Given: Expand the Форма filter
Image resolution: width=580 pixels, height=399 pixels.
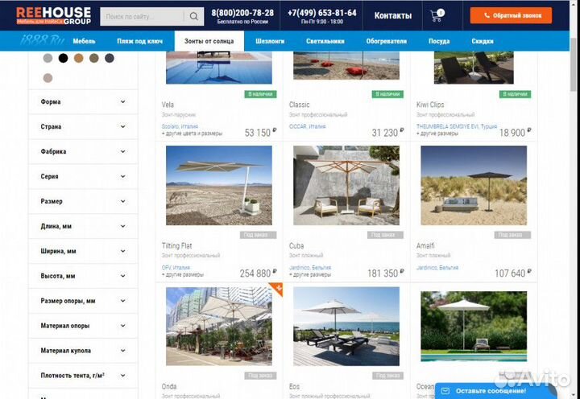Looking at the screenshot, I should [x=83, y=101].
